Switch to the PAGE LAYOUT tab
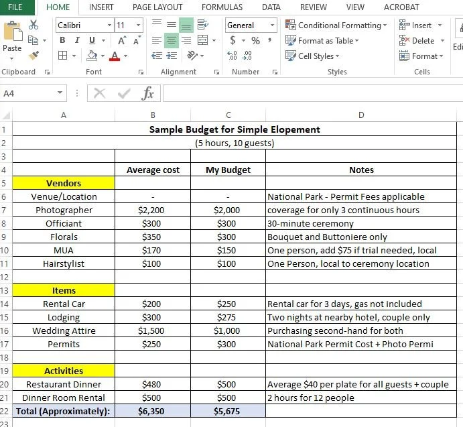The width and height of the screenshot is (463, 427). pyautogui.click(x=157, y=7)
